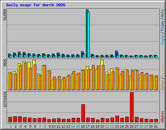Click day label 11 on the axis
This screenshot has height=130, width=166.
[58, 126]
